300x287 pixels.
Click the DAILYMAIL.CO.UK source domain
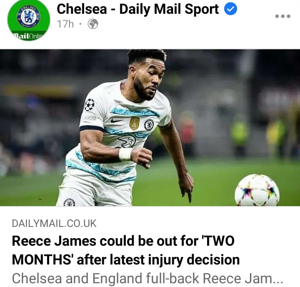pyautogui.click(x=54, y=224)
